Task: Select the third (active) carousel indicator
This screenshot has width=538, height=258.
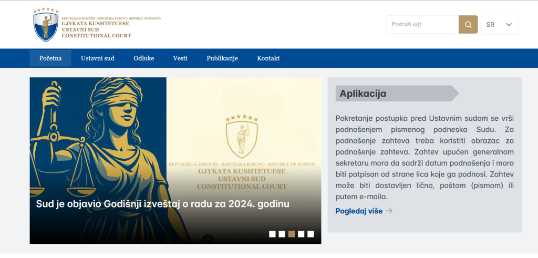Action: 291,234
